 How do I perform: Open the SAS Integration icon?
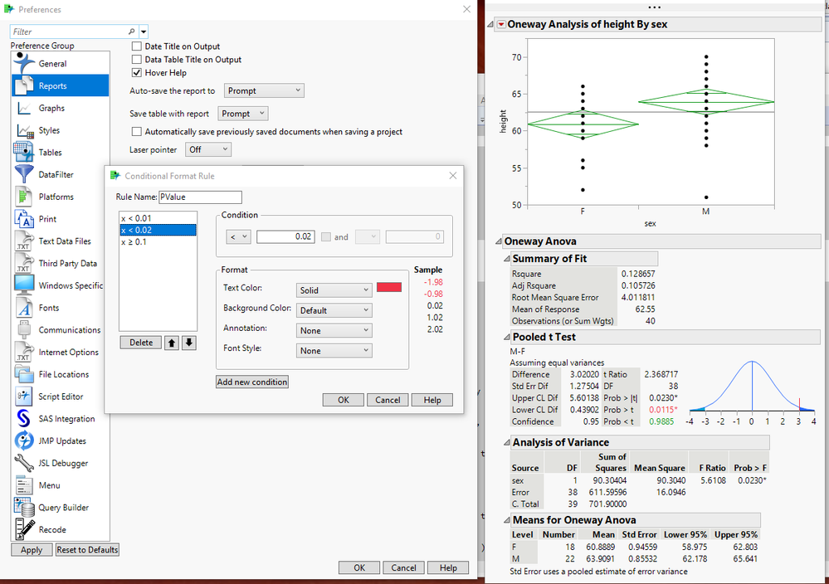pos(24,419)
